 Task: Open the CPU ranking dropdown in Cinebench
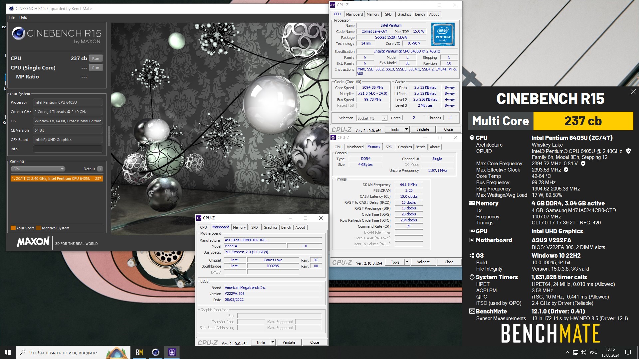tap(38, 169)
